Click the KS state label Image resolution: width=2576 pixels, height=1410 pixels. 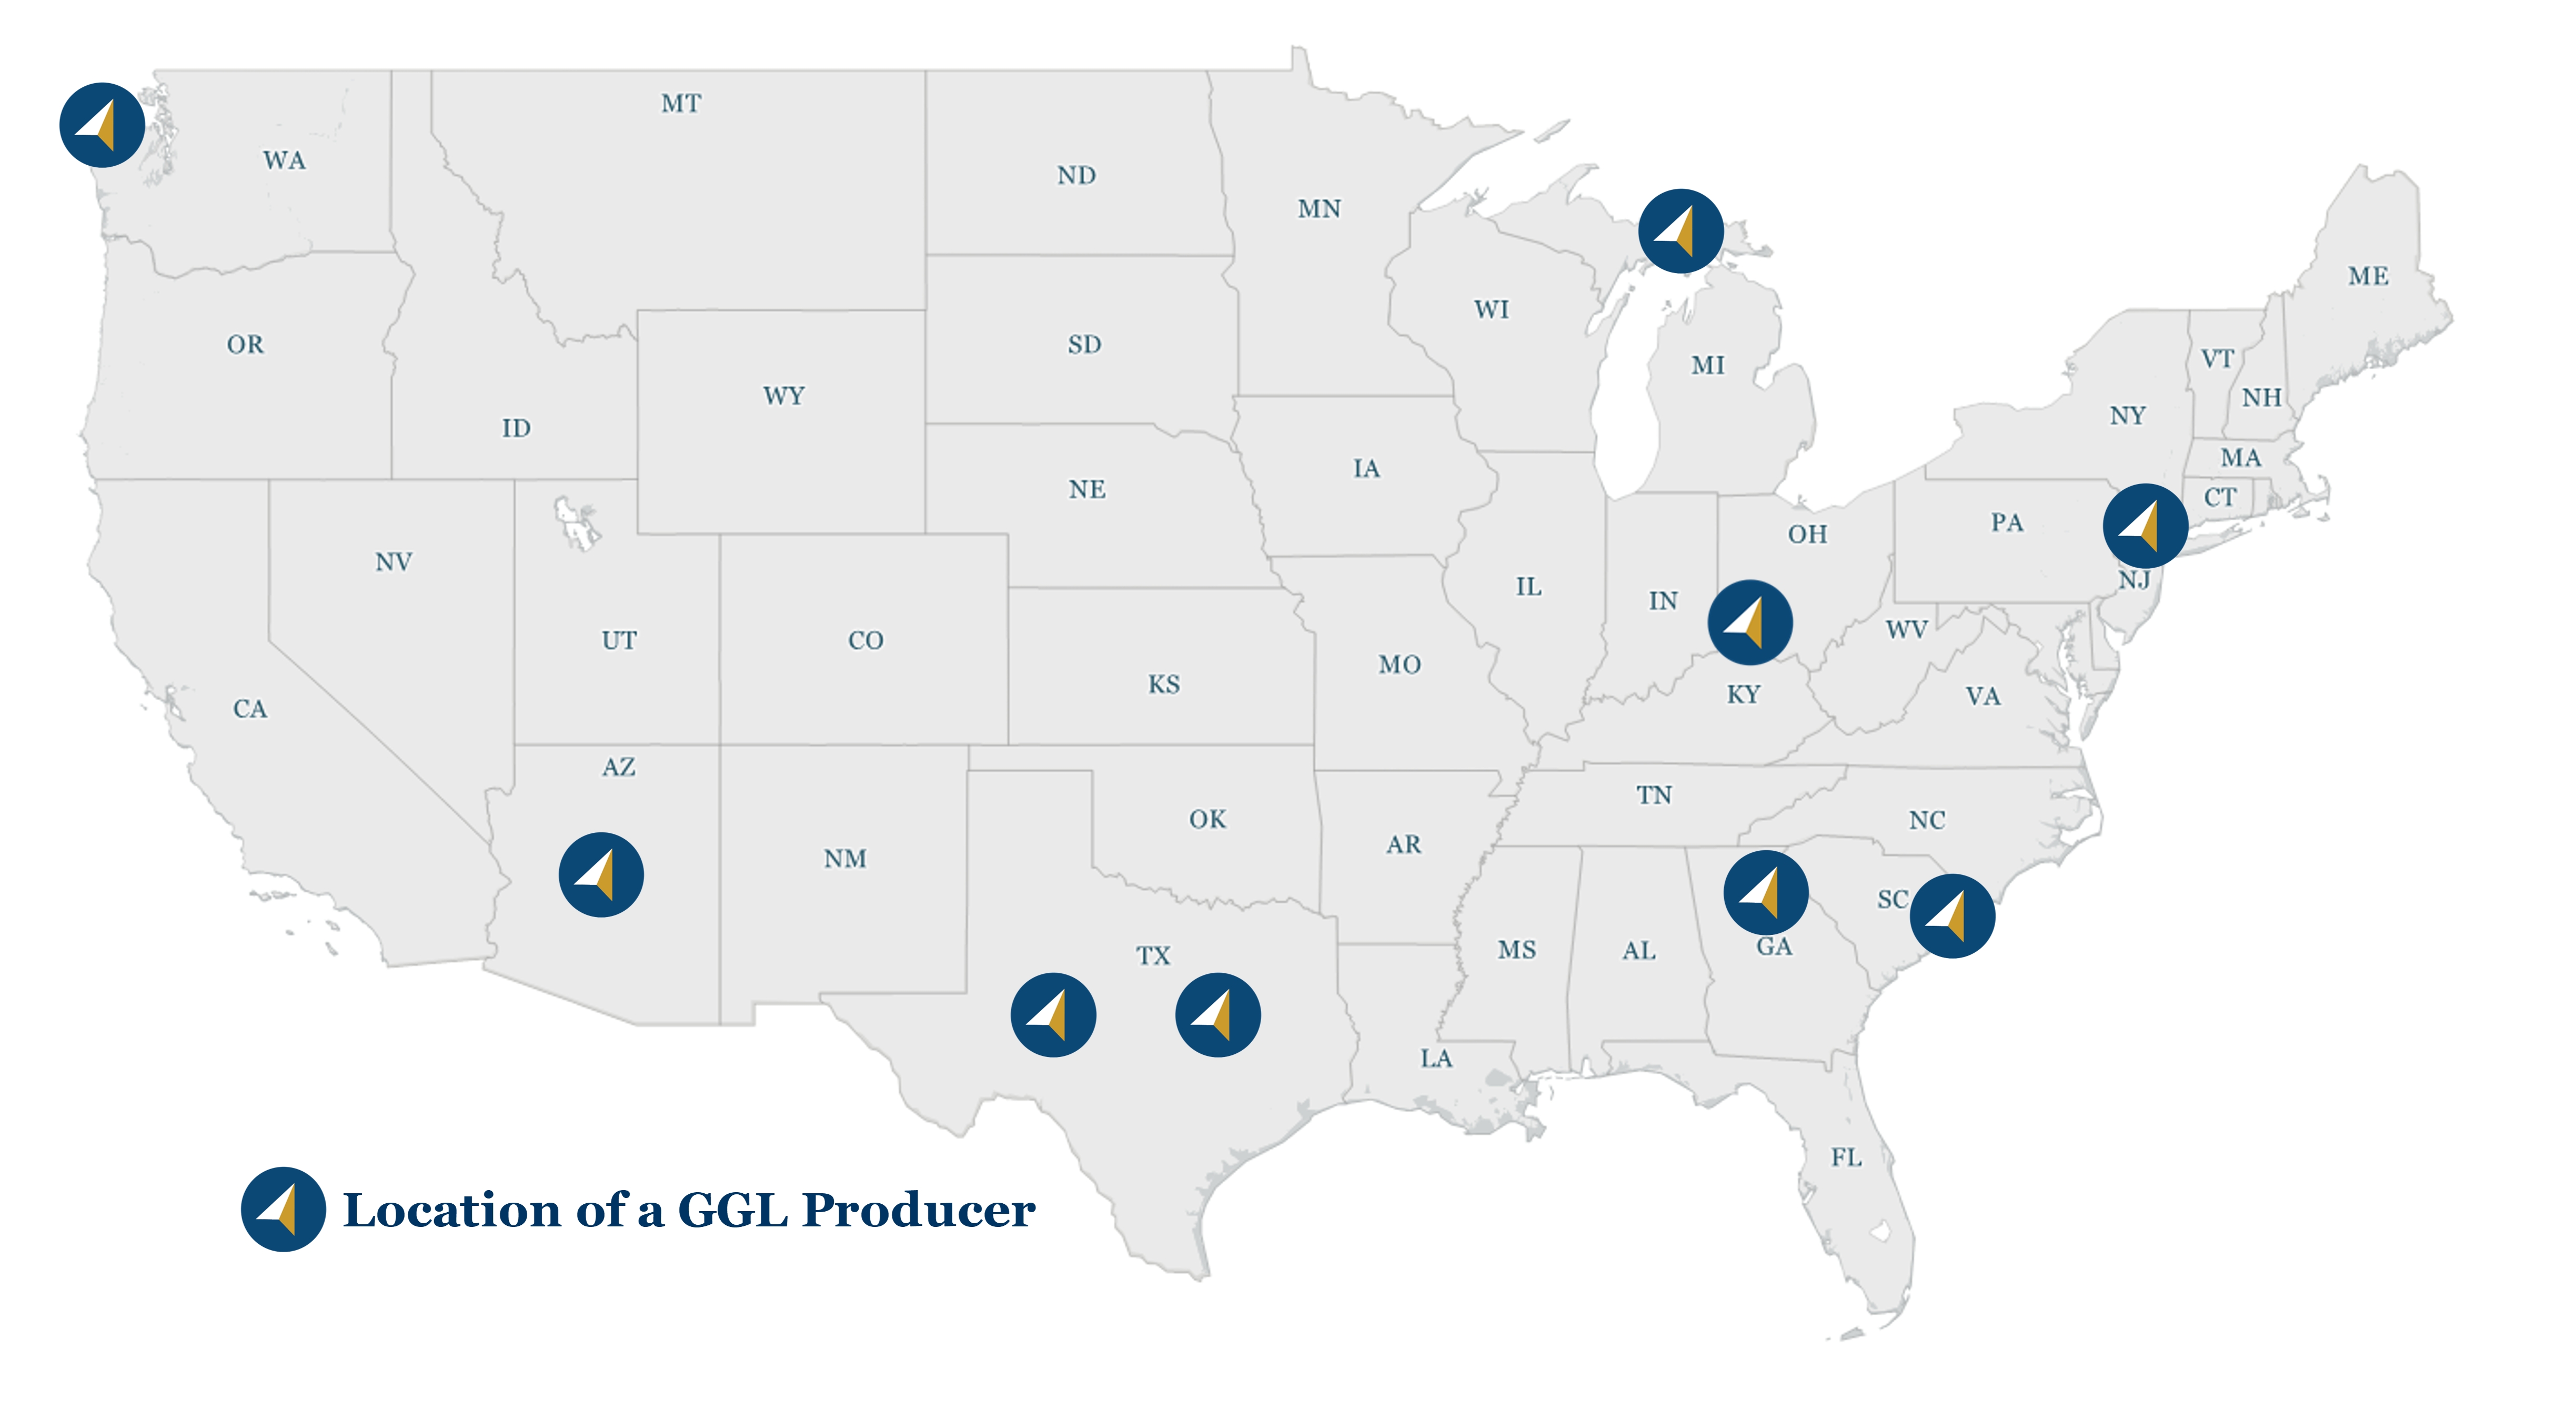(x=1164, y=685)
